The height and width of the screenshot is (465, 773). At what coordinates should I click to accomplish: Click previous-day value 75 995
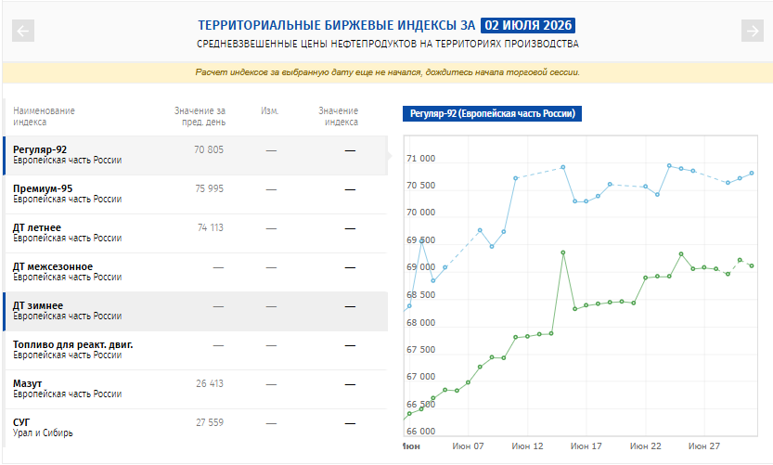pos(209,188)
